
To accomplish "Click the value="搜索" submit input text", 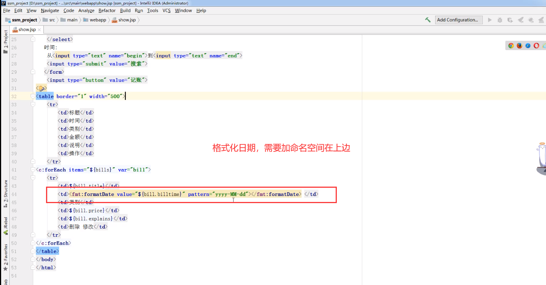I will pos(127,64).
